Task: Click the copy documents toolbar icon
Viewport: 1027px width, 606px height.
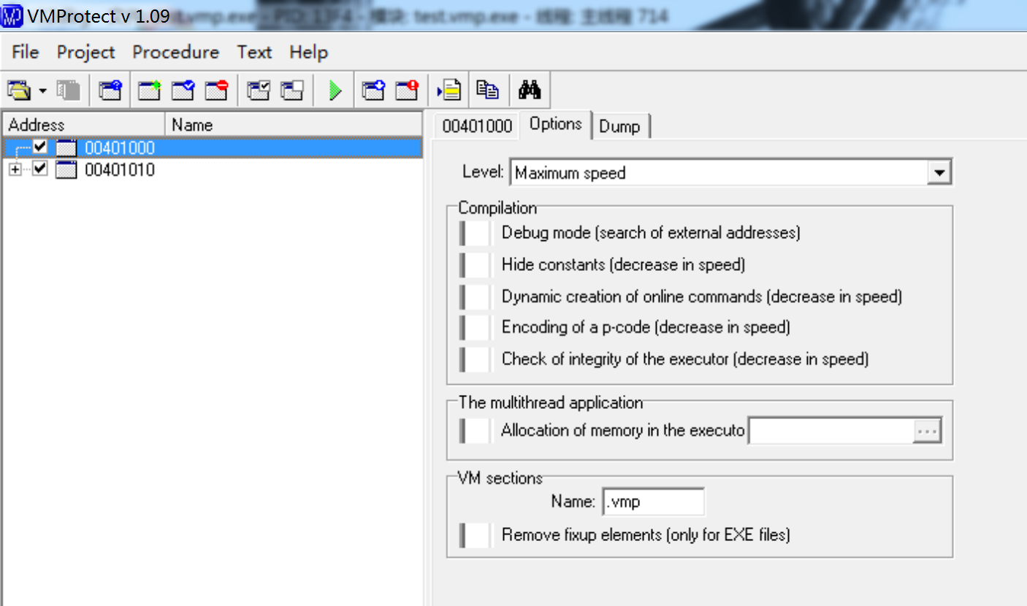Action: [x=487, y=91]
